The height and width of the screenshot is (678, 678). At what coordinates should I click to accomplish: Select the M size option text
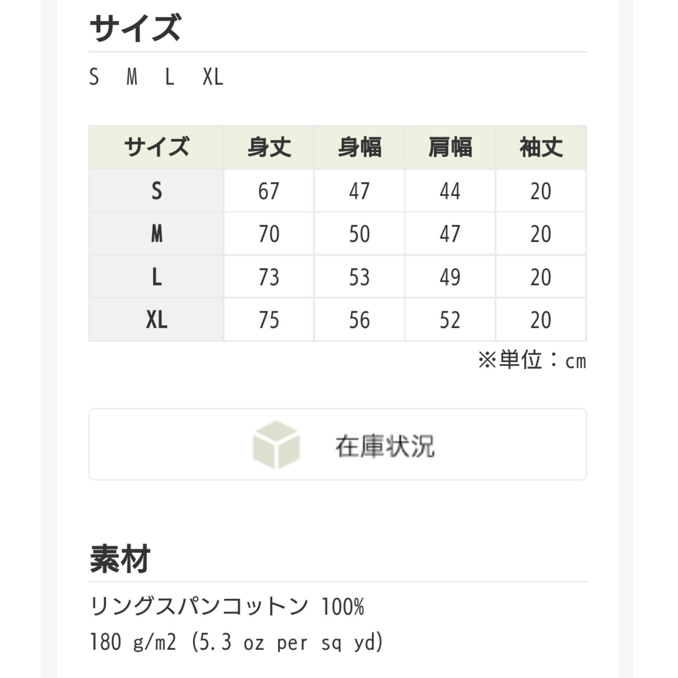[x=132, y=77]
